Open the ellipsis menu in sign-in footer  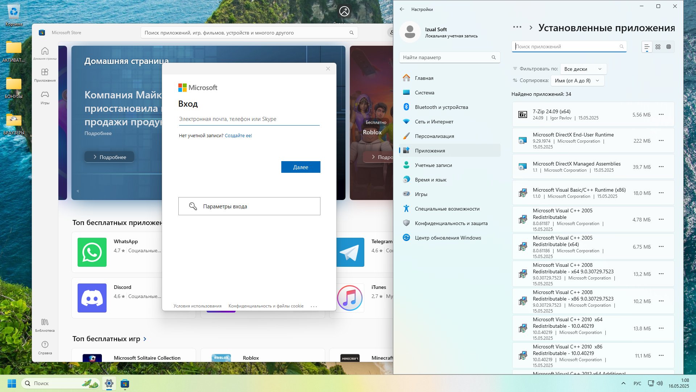tap(314, 306)
